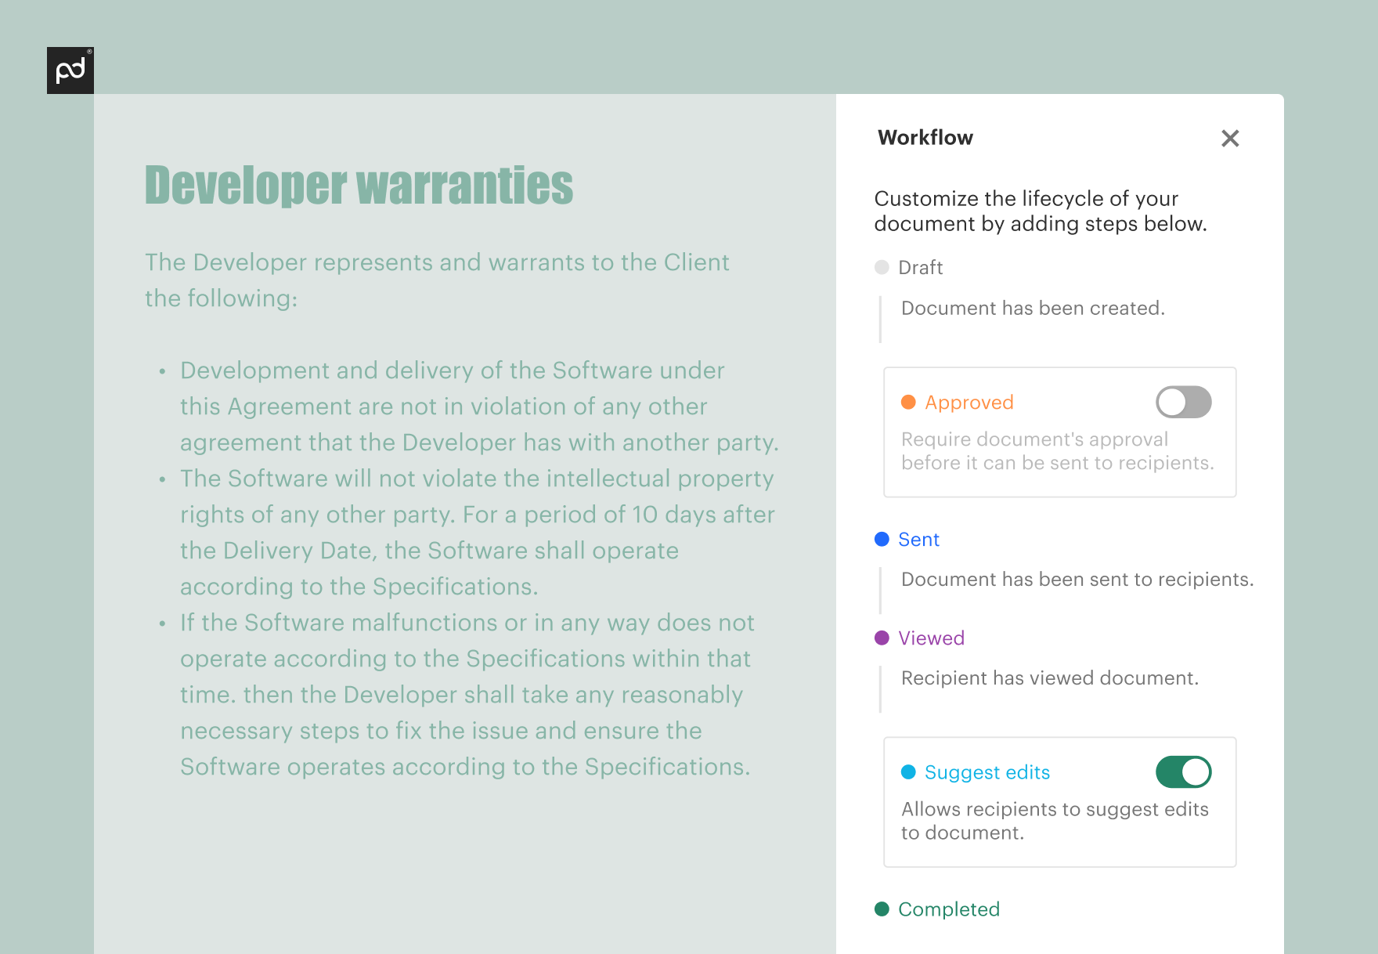The height and width of the screenshot is (954, 1378).
Task: Select the Viewed workflow step
Action: pyautogui.click(x=931, y=638)
